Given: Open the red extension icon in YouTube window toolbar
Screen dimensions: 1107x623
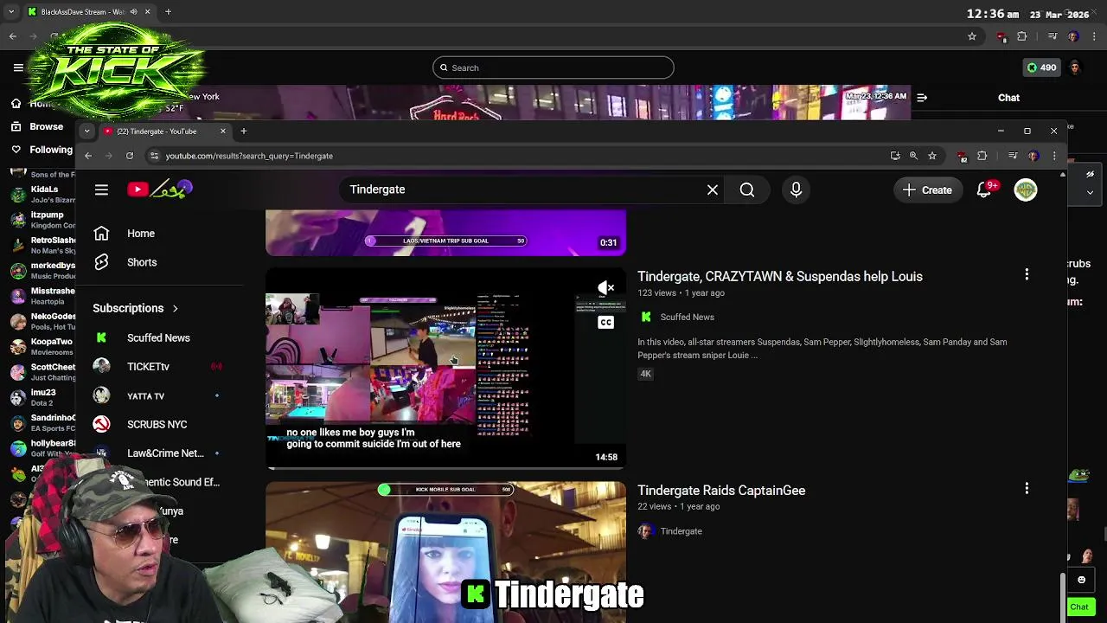Looking at the screenshot, I should point(963,157).
